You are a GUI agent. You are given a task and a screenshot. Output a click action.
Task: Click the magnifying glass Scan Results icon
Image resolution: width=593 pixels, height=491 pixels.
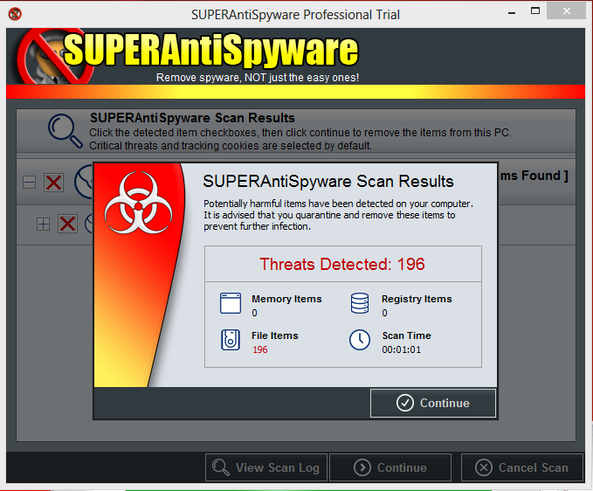[x=65, y=131]
